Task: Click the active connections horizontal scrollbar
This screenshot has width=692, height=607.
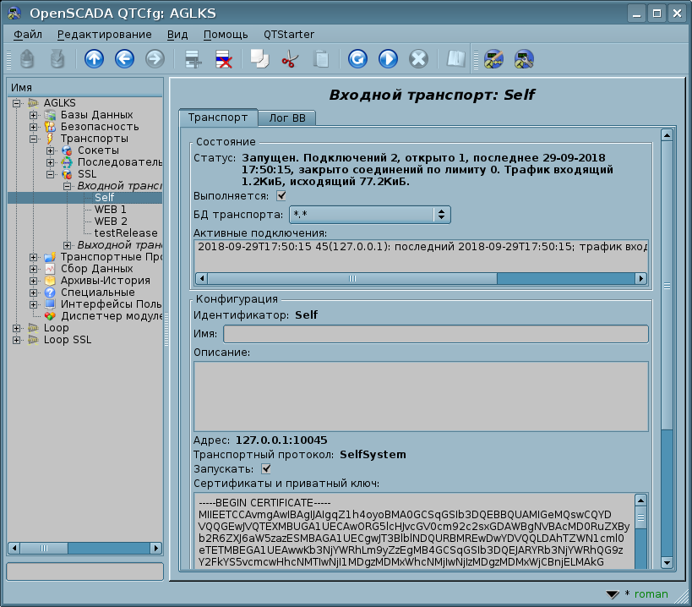Action: (x=421, y=278)
